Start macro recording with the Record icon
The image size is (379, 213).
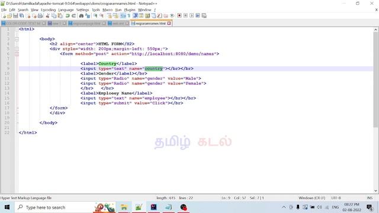(x=179, y=16)
